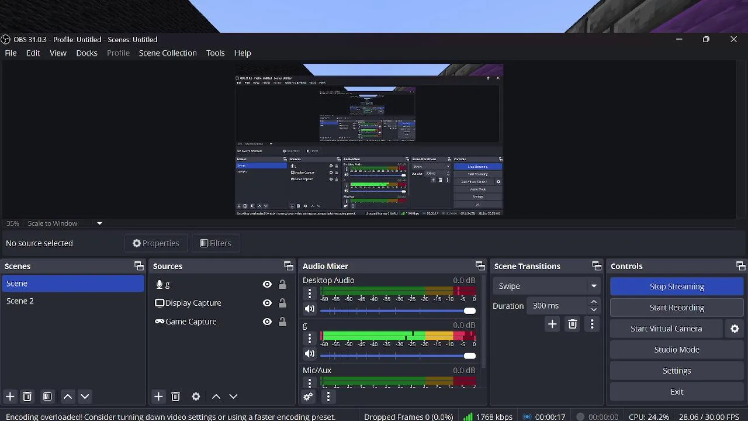The height and width of the screenshot is (421, 748).
Task: Select Scene 2 in Scenes list
Action: pyautogui.click(x=72, y=301)
